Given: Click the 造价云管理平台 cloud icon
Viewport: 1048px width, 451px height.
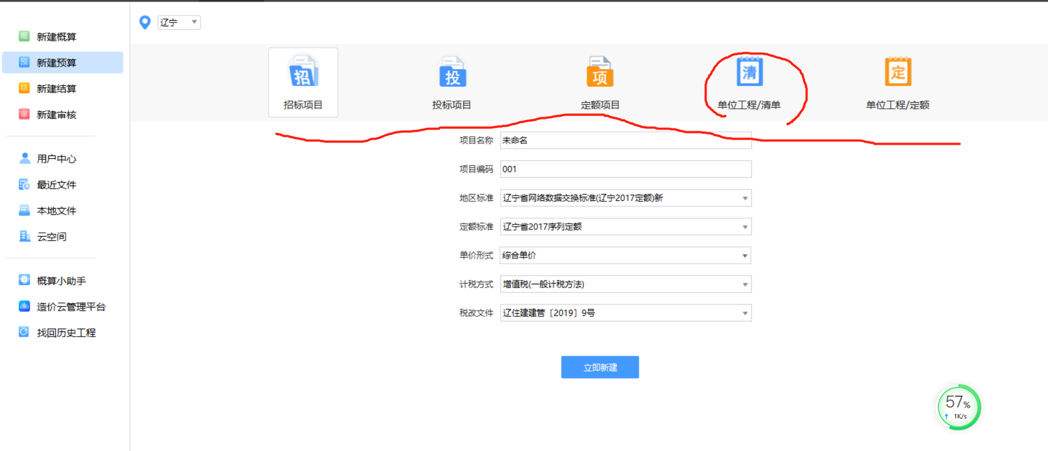Looking at the screenshot, I should (x=25, y=306).
